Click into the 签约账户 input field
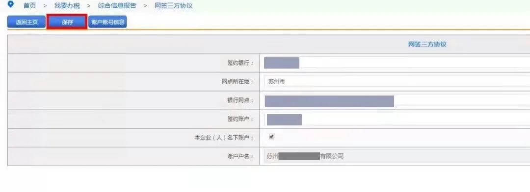530x192 pixels. point(396,120)
